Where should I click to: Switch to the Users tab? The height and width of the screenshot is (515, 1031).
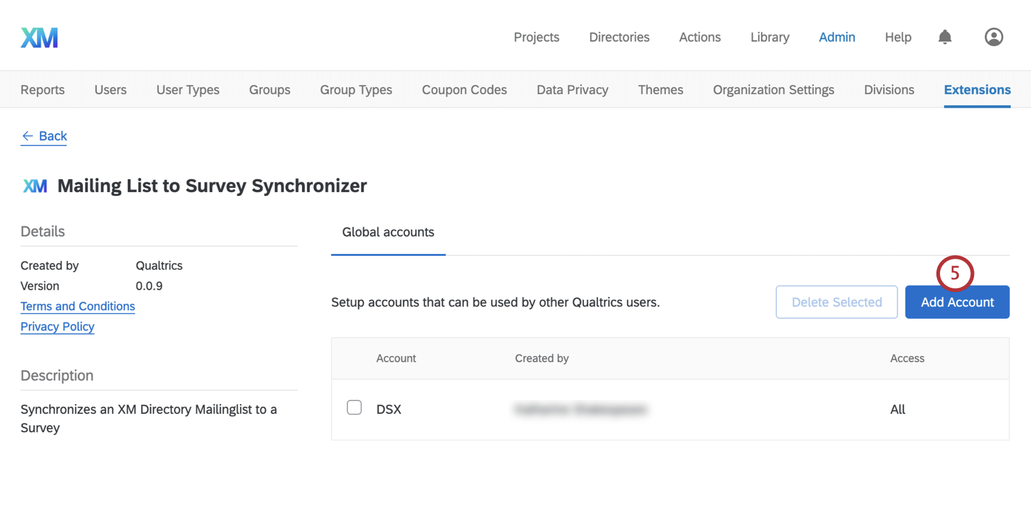click(x=110, y=90)
